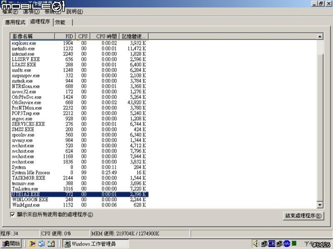Click the scrollbar up arrow
333x249 pixels.
pyautogui.click(x=320, y=36)
